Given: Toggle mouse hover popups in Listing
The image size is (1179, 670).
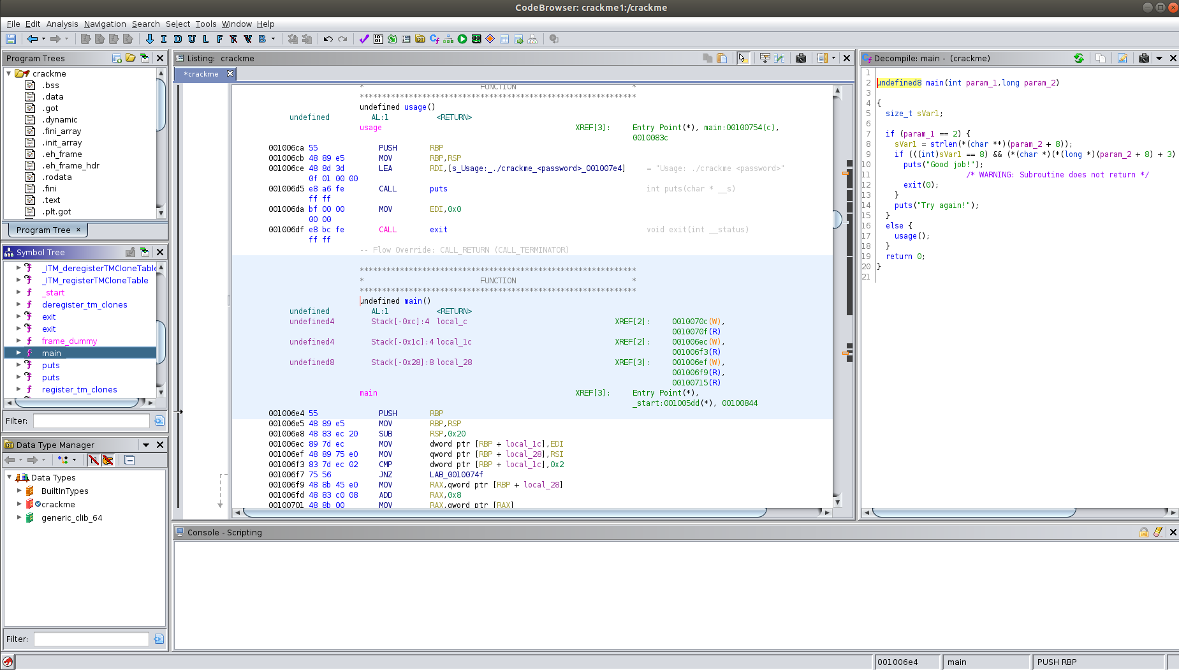Looking at the screenshot, I should click(x=743, y=58).
